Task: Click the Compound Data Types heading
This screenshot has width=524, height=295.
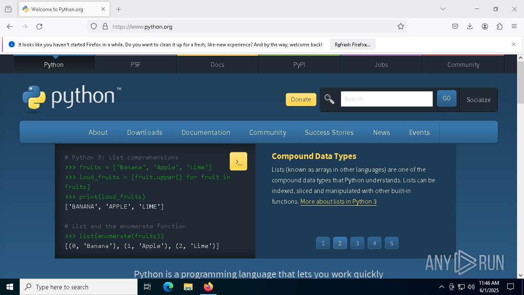Action: pyautogui.click(x=314, y=156)
